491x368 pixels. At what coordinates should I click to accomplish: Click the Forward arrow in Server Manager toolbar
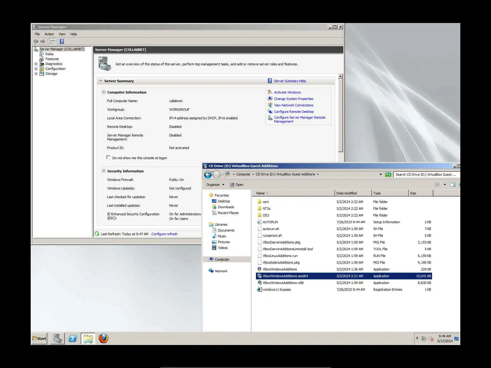[x=43, y=41]
